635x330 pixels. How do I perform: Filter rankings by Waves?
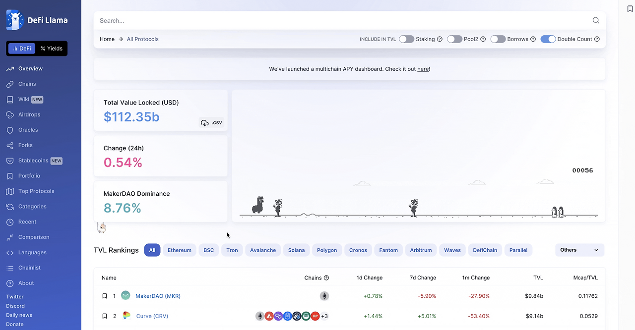click(452, 250)
